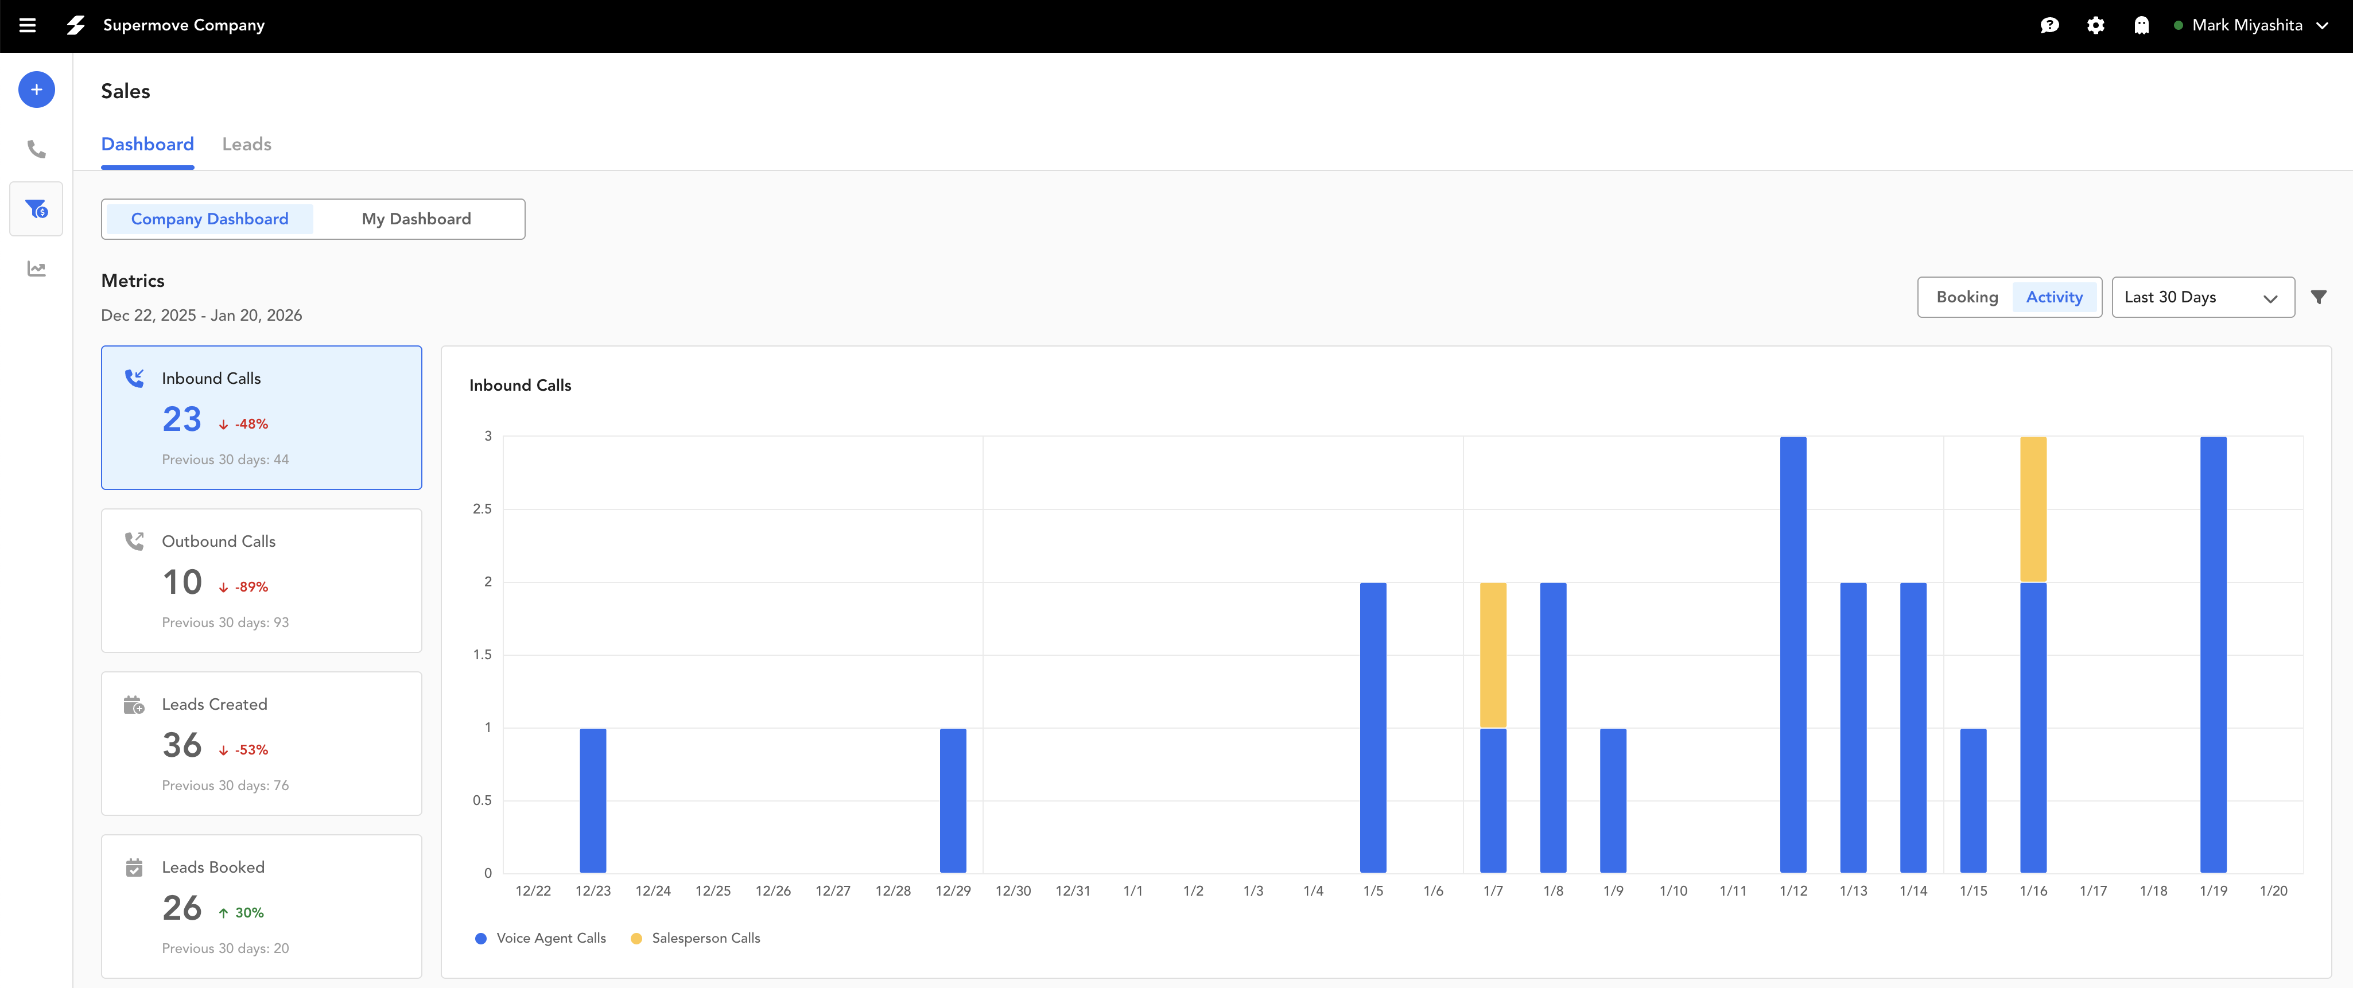Select the Leads Booked metric card
Screen dimensions: 2353x988
coord(261,906)
